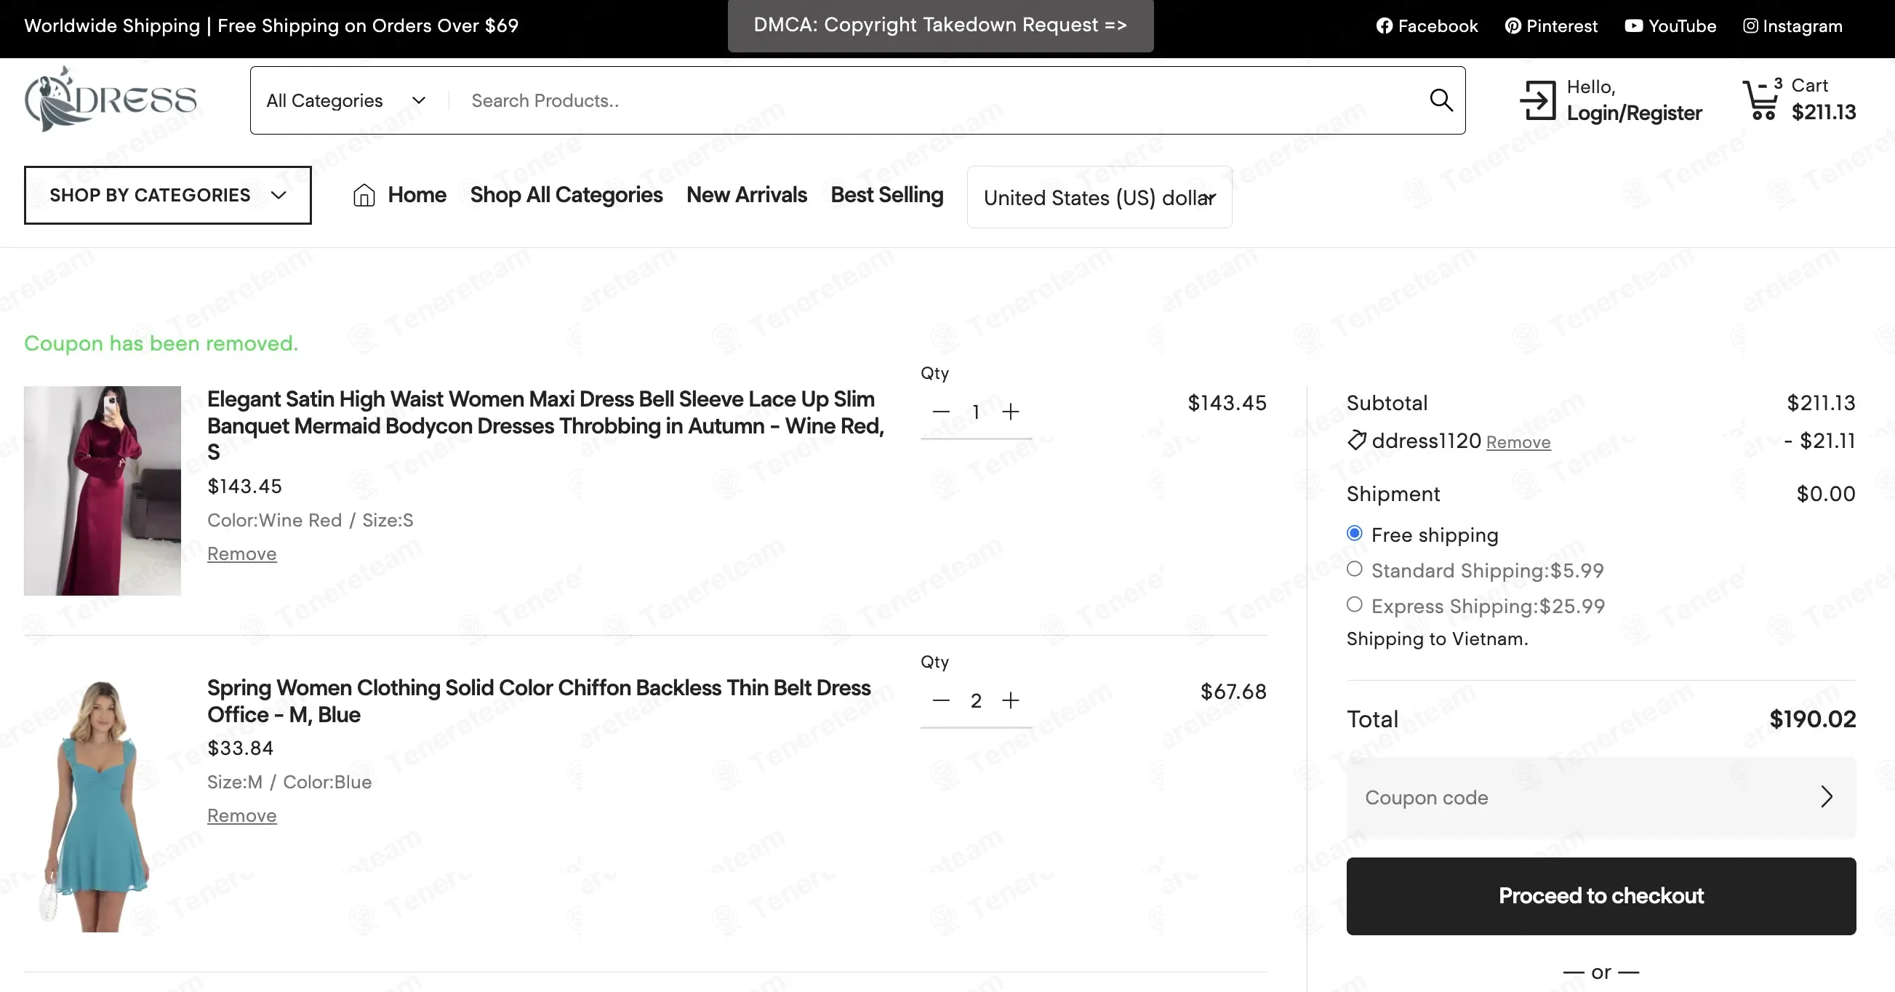The image size is (1895, 992).
Task: Apply coupon using the arrow icon
Action: [1827, 796]
